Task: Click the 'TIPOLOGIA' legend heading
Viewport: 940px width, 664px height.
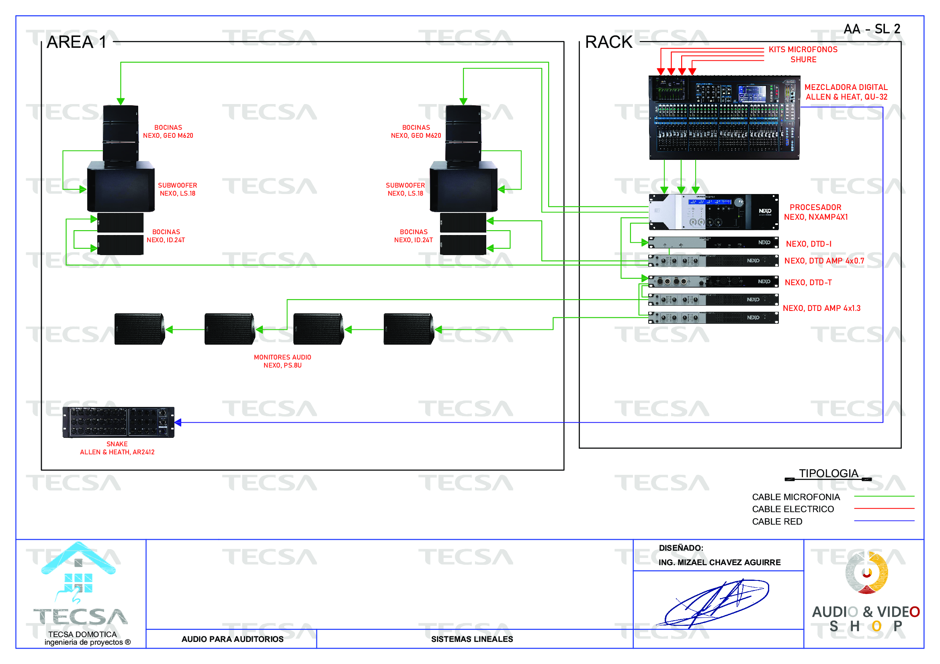Action: (829, 473)
